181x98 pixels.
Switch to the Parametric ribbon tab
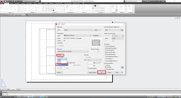tap(29, 3)
